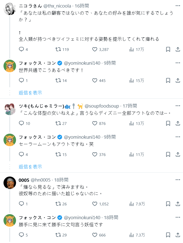The height and width of the screenshot is (243, 183).
Task: Retweet the ニコラさん post with 119 reposts
Action: [x=58, y=49]
